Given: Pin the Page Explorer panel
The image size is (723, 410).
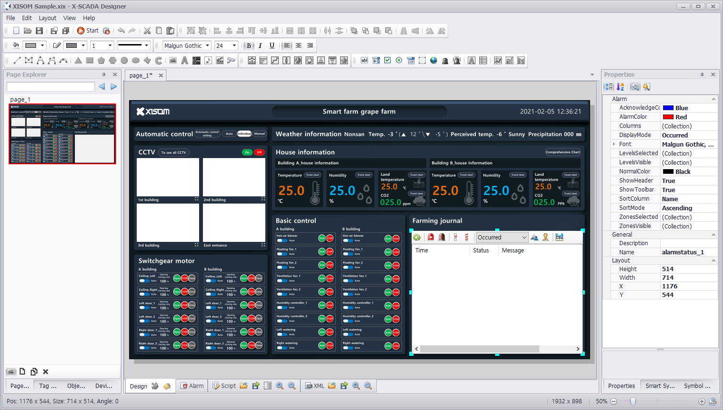Looking at the screenshot, I should point(104,74).
